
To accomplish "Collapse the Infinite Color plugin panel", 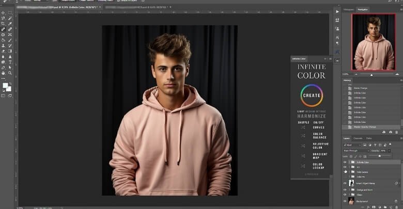I will coord(326,59).
